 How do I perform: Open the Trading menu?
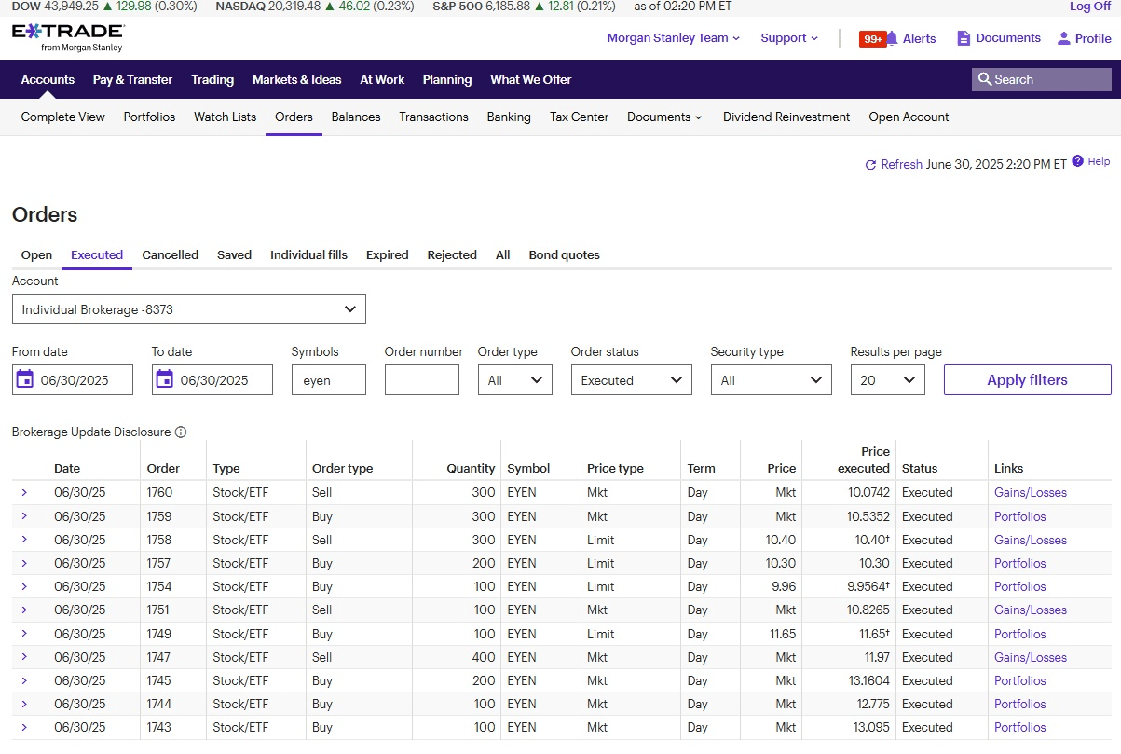pos(212,79)
